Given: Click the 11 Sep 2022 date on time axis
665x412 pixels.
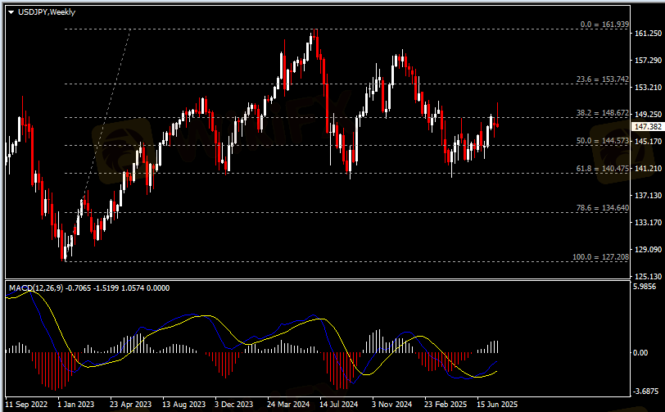Looking at the screenshot, I should click(x=27, y=405).
